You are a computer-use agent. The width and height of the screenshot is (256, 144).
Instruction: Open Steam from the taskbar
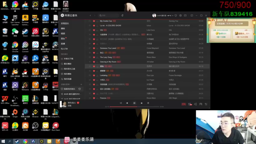point(17,141)
